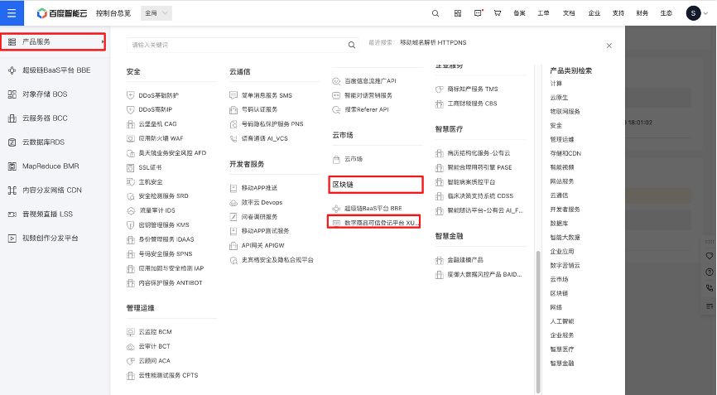Screen dimensions: 717x395
Task: Open 号码隐私保护服务 PNS
Action: [x=272, y=124]
